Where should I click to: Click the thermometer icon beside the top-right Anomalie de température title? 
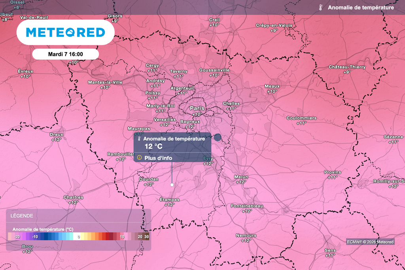[320, 8]
